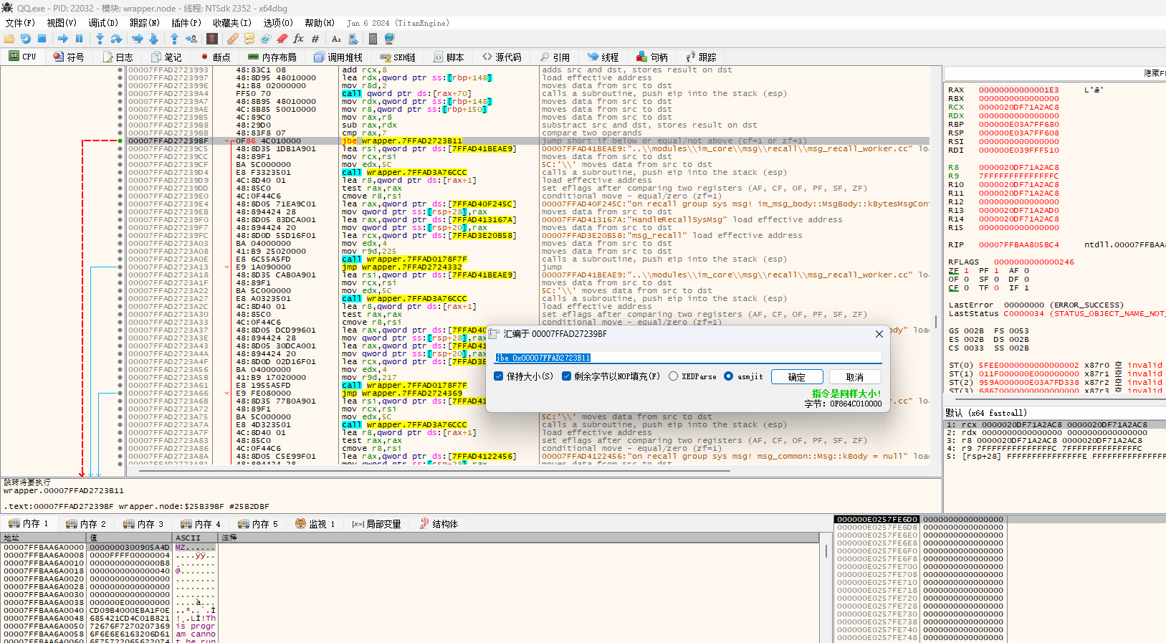
Task: Click 确定 to confirm the assembly
Action: click(x=797, y=377)
